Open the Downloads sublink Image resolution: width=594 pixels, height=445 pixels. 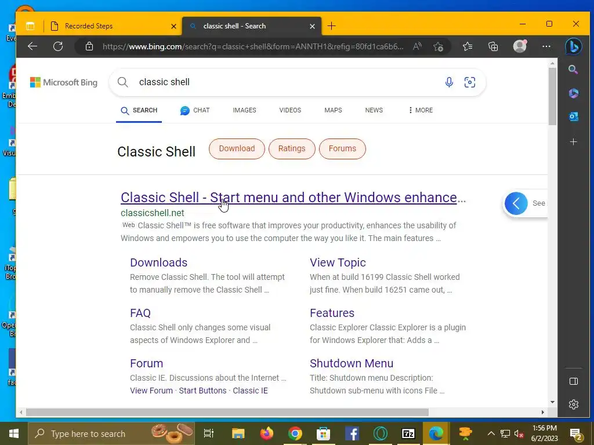pyautogui.click(x=159, y=262)
